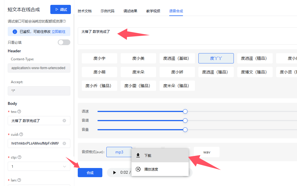Select the 度博文（臻品） voice
Viewport: 297px width, 186px height.
pos(255,72)
